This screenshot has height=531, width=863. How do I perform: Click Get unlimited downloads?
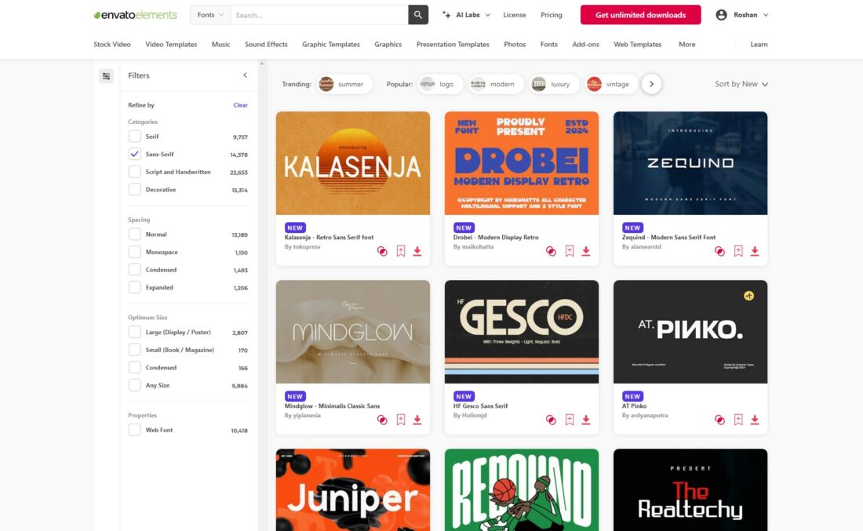point(640,14)
